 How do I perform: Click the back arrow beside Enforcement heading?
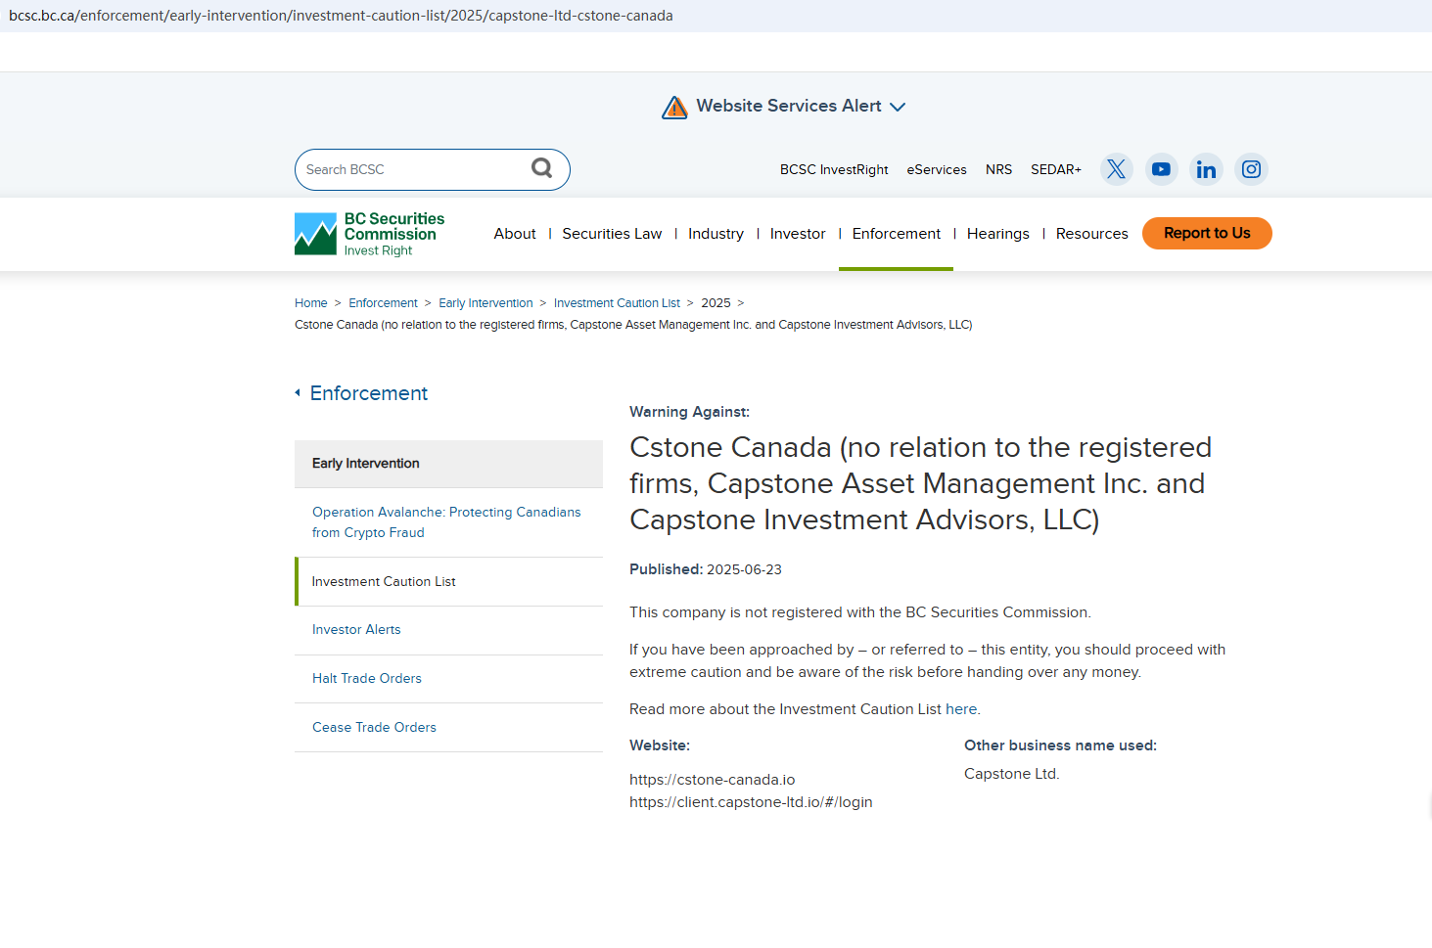coord(298,393)
